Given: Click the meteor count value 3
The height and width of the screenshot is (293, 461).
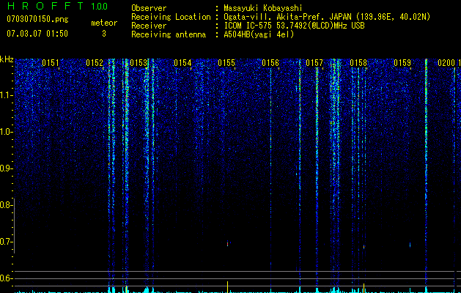Looking at the screenshot, I should (104, 34).
